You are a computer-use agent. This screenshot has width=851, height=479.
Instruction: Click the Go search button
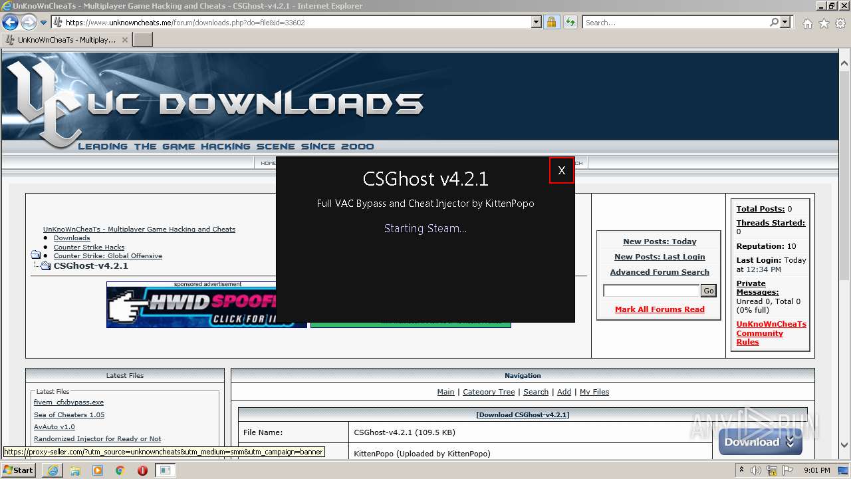709,291
